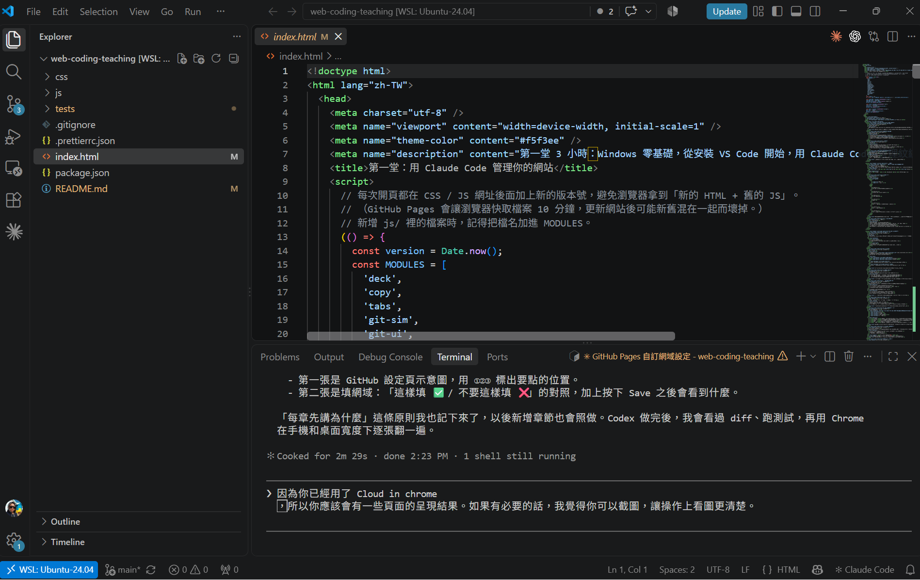Screen dimensions: 920x580
Task: Click the command center search box
Action: click(446, 11)
